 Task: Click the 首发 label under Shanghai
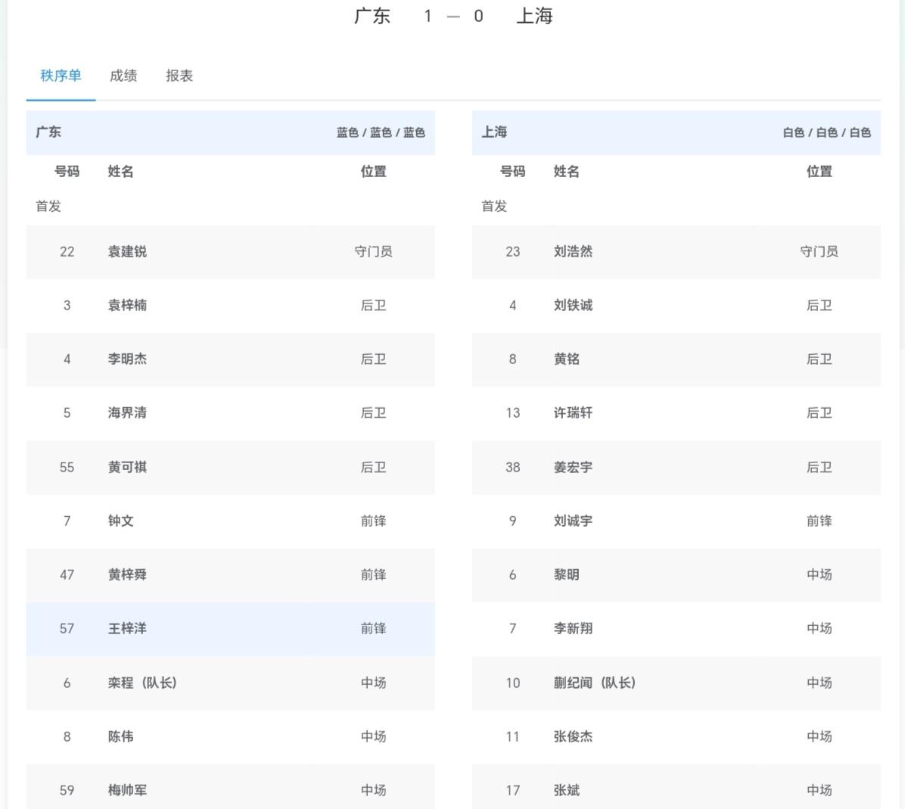[x=494, y=206]
